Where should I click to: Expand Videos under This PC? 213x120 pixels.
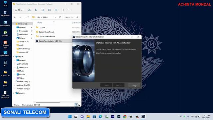15,78
